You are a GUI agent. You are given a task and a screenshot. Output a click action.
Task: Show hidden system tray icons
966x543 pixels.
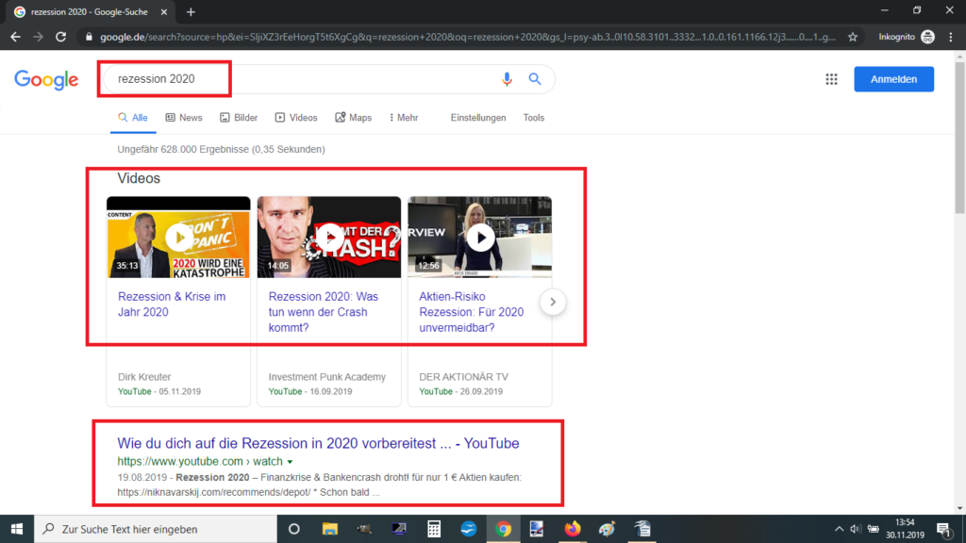click(839, 529)
